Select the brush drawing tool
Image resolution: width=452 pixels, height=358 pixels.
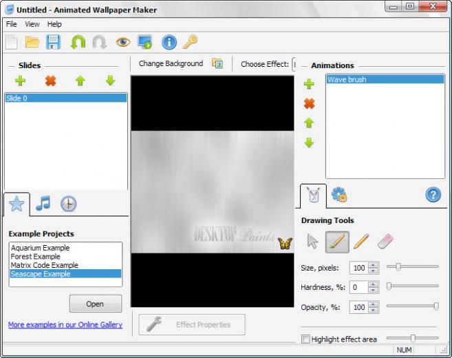click(x=337, y=242)
